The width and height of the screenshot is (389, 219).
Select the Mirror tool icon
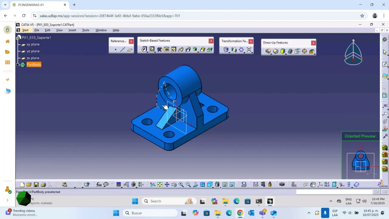[234, 50]
